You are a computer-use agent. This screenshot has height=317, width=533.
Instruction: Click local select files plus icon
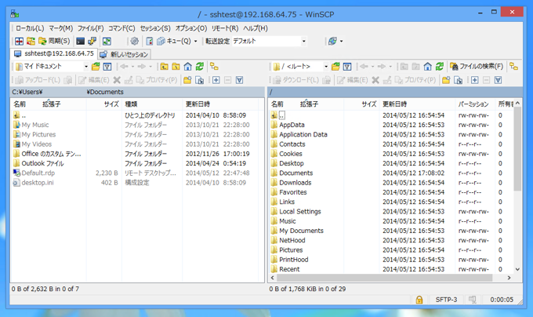pyautogui.click(x=216, y=80)
